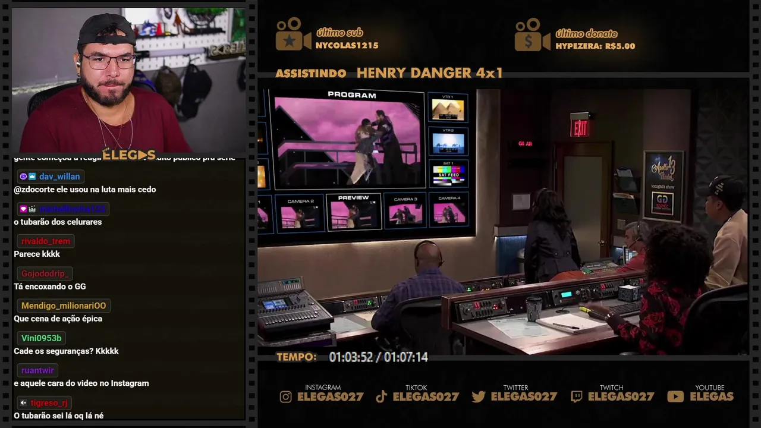Image resolution: width=761 pixels, height=428 pixels.
Task: Click the pink heart badge beside michellrocha123
Action: click(23, 209)
